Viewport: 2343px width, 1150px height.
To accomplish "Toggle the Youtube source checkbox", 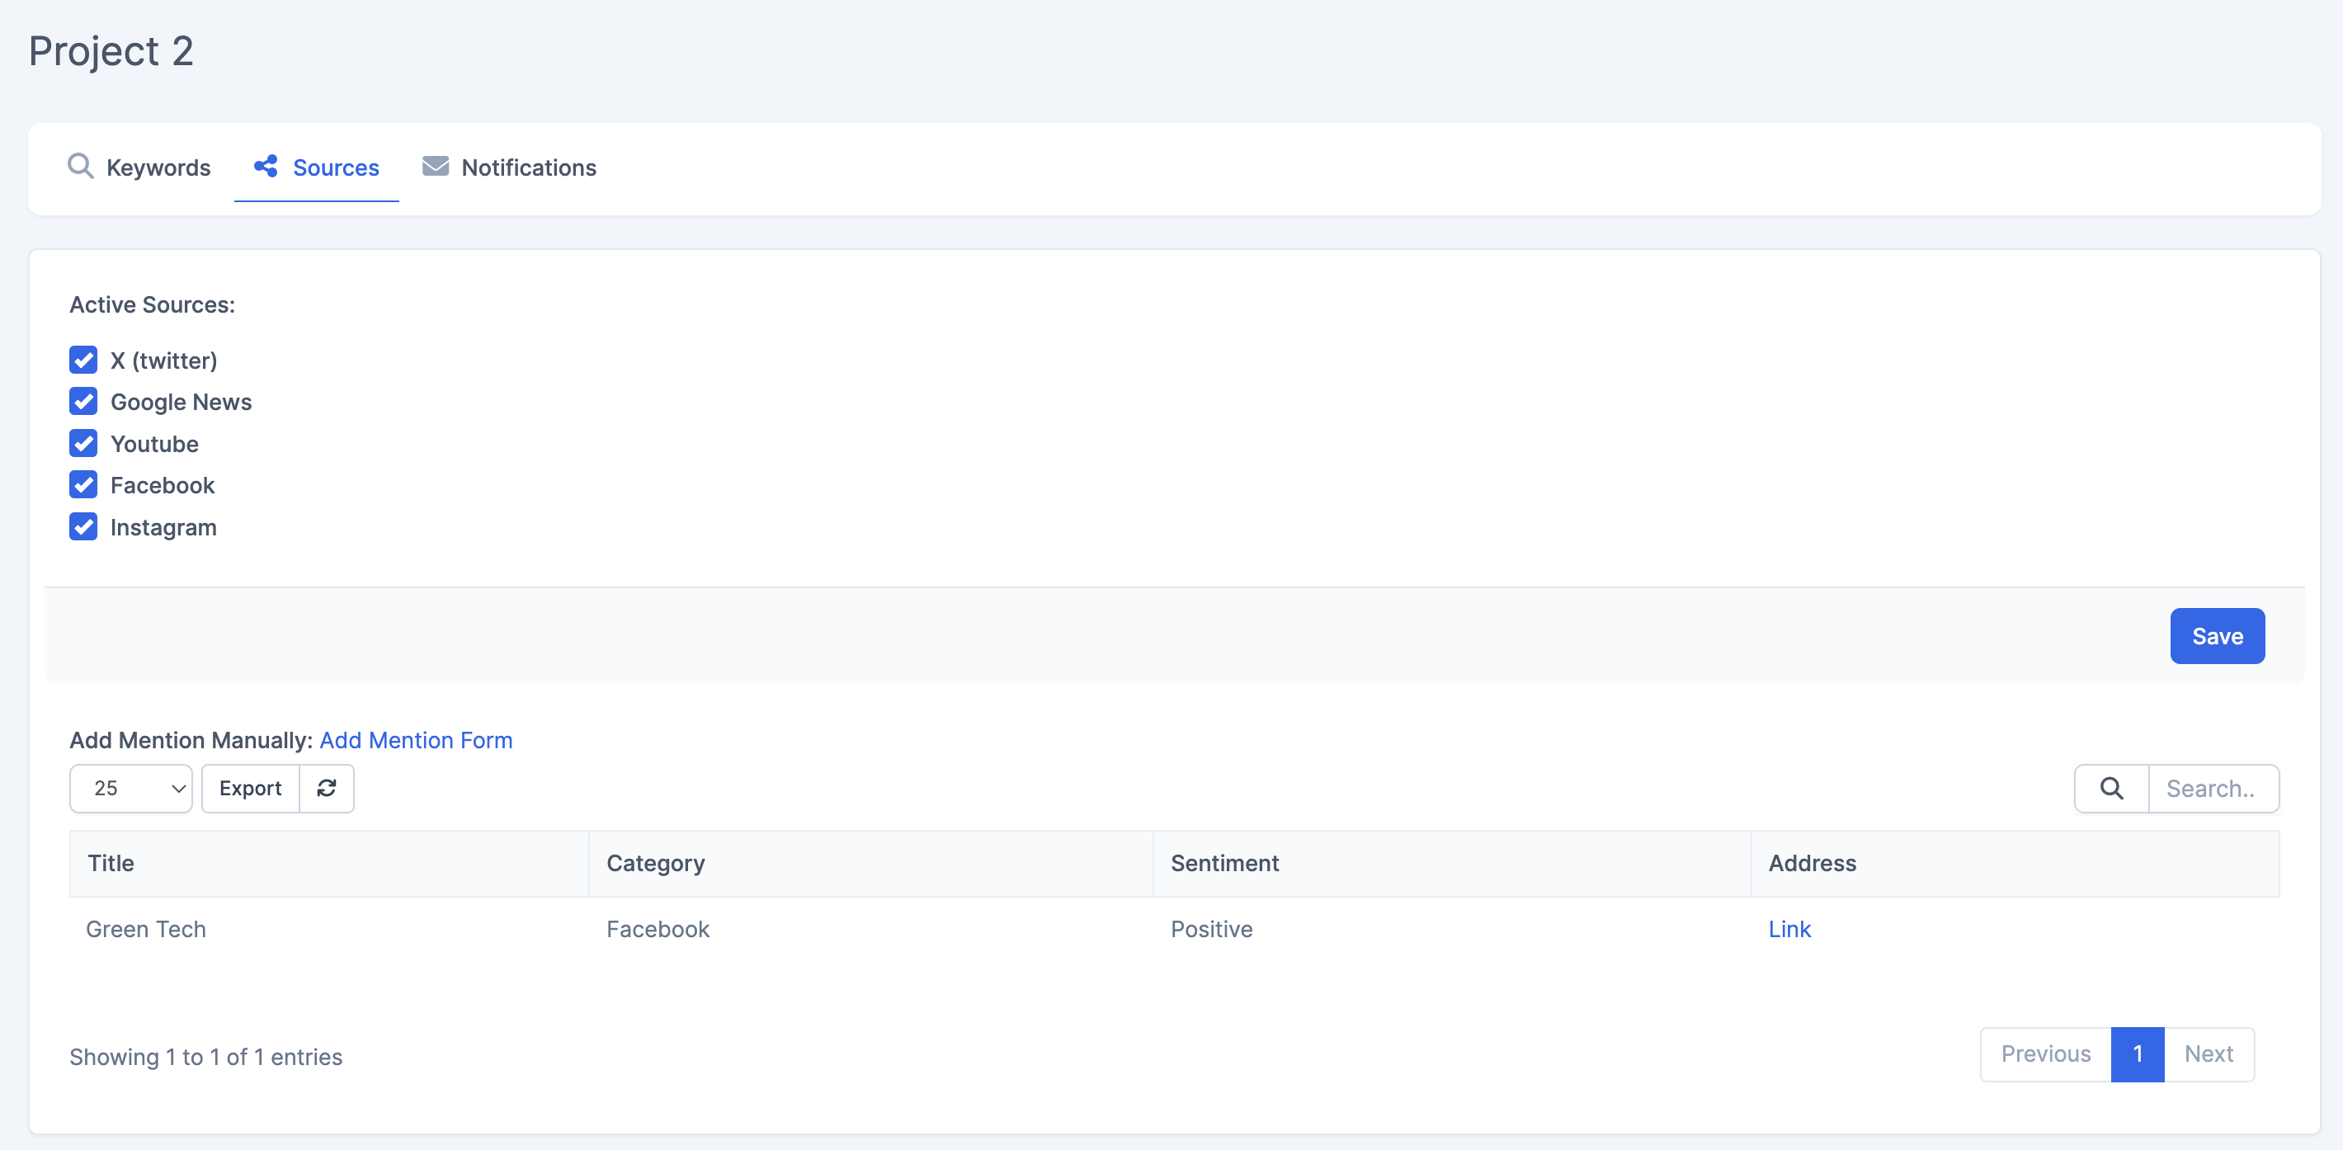I will tap(83, 444).
